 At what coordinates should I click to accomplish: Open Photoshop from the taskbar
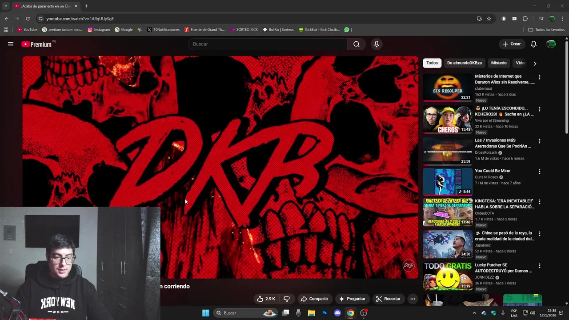325,313
